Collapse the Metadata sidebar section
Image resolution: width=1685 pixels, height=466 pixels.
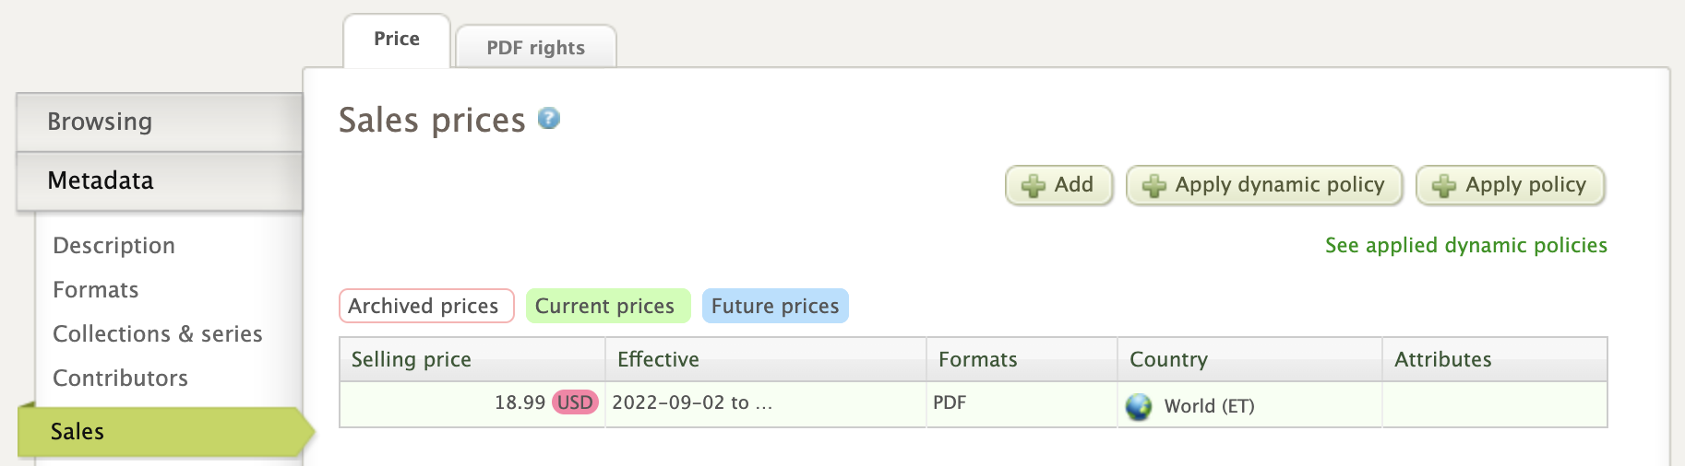click(159, 181)
